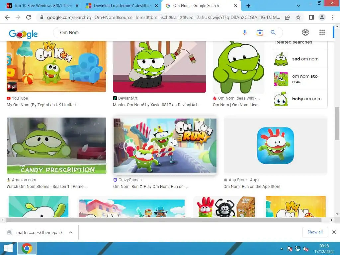Open the My Om Nom YouTube thumbnail
Screen dimensions: 340x255
56,66
